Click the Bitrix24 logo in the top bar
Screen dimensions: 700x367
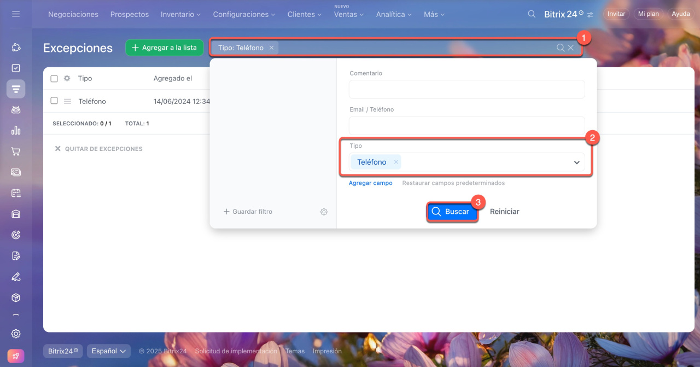click(x=563, y=14)
